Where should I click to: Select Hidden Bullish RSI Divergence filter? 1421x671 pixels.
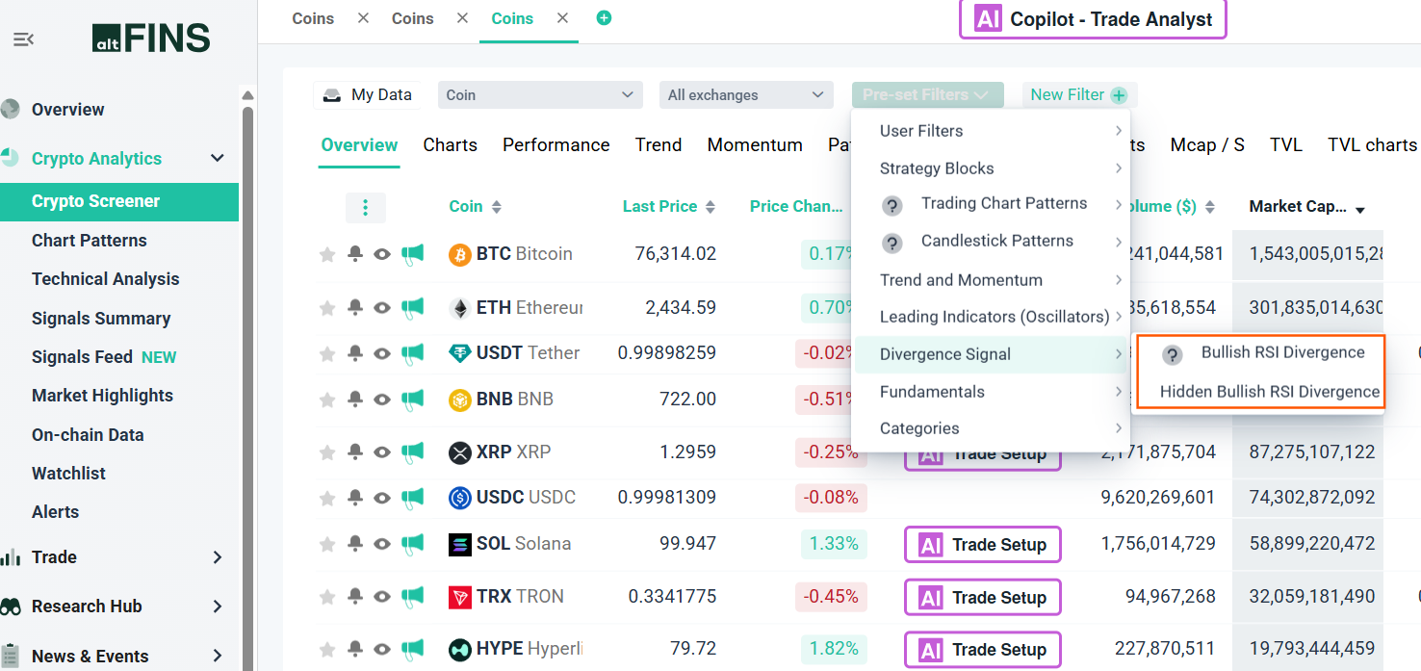click(1269, 391)
